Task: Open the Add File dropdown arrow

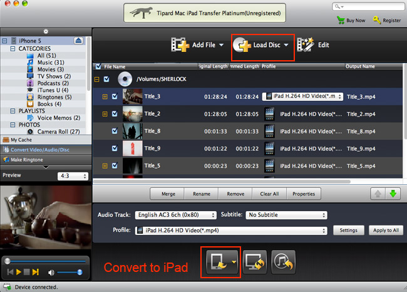Action: pos(221,45)
